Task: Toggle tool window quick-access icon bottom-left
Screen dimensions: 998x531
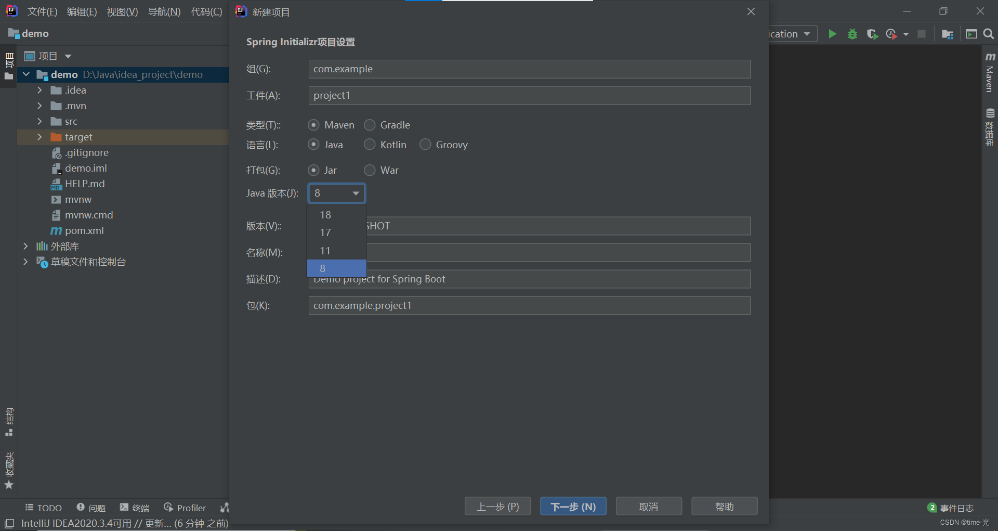Action: click(9, 523)
